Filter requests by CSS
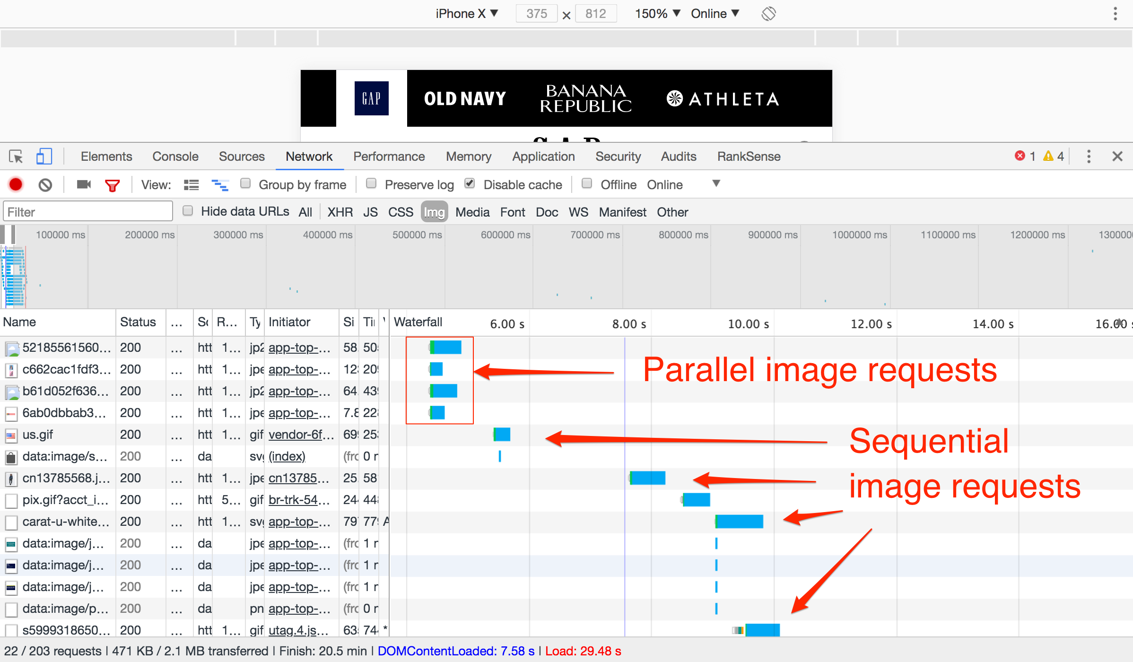The image size is (1133, 662). (x=401, y=212)
